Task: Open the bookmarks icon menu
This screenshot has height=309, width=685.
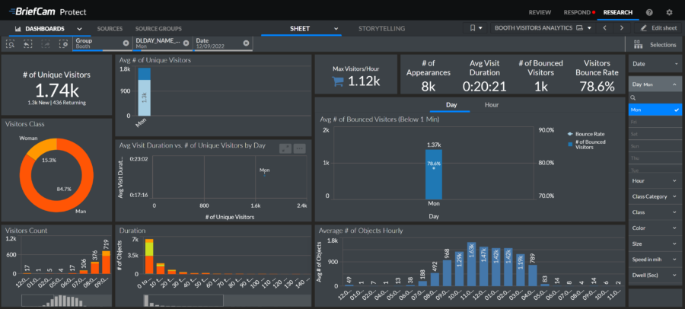Action: (x=475, y=28)
